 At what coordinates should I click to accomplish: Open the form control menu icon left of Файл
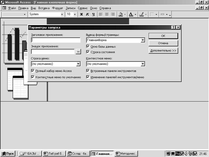click(4, 8)
